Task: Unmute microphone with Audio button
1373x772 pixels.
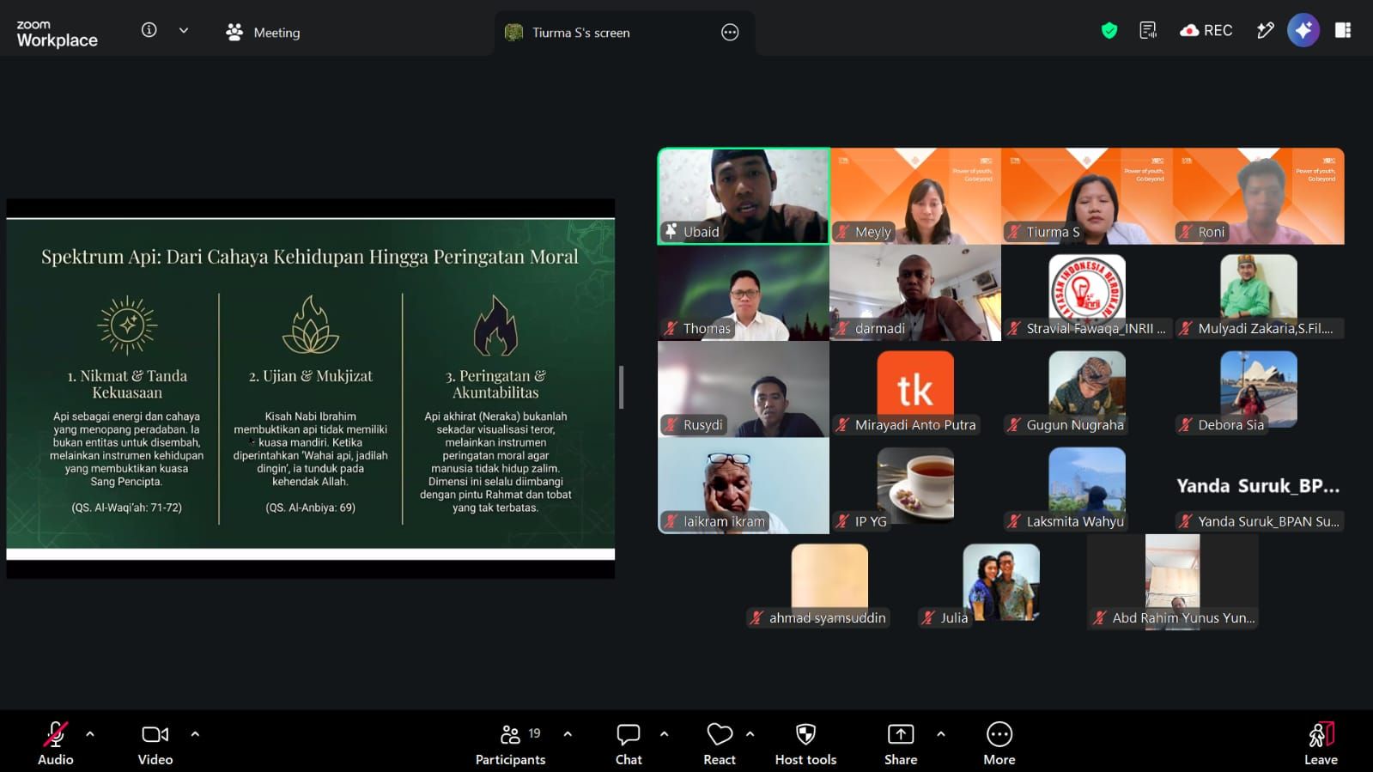Action: [x=56, y=744]
